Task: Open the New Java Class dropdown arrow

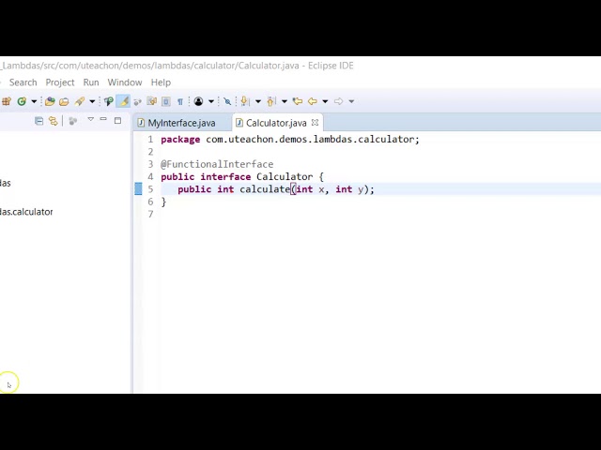Action: click(34, 101)
